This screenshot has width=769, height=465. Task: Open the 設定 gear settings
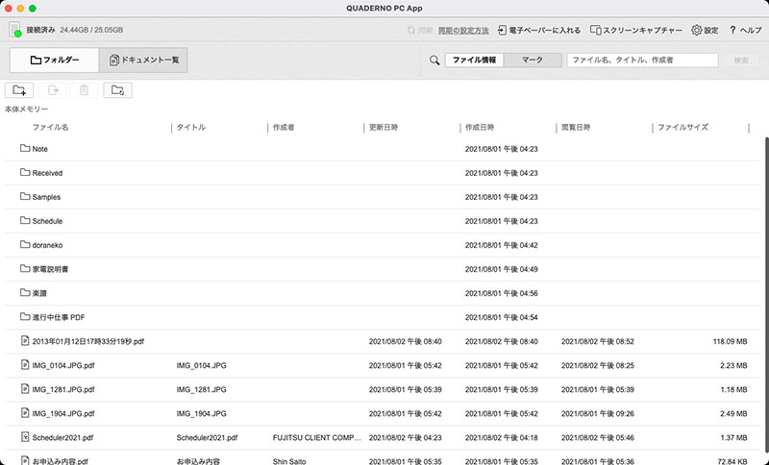point(705,31)
